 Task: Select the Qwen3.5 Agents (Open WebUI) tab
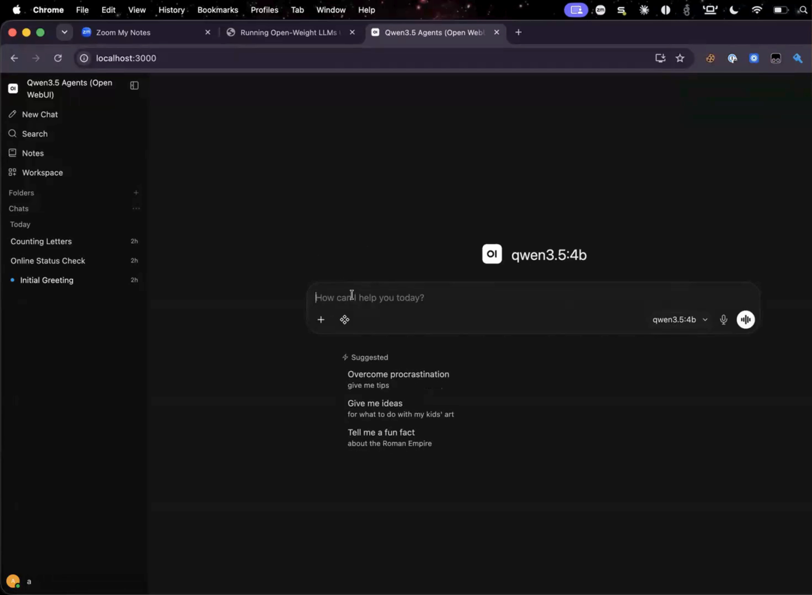click(436, 32)
